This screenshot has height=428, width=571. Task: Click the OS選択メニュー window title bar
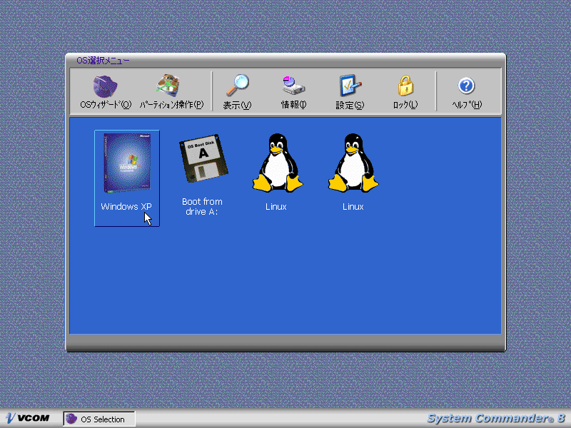click(285, 61)
